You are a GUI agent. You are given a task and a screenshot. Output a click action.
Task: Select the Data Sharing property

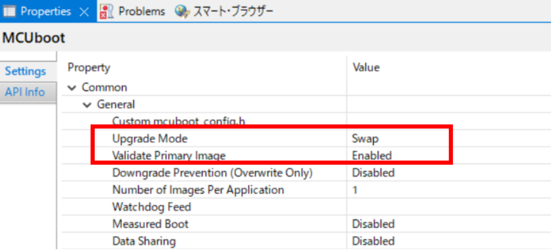(x=144, y=241)
